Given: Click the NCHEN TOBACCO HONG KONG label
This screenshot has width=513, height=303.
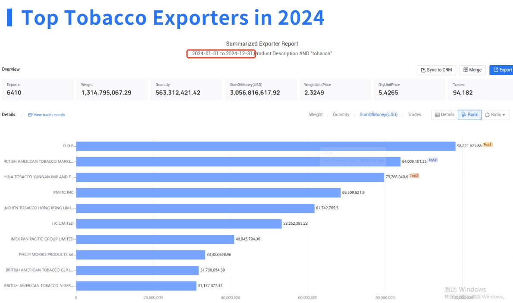Looking at the screenshot, I should tap(39, 208).
